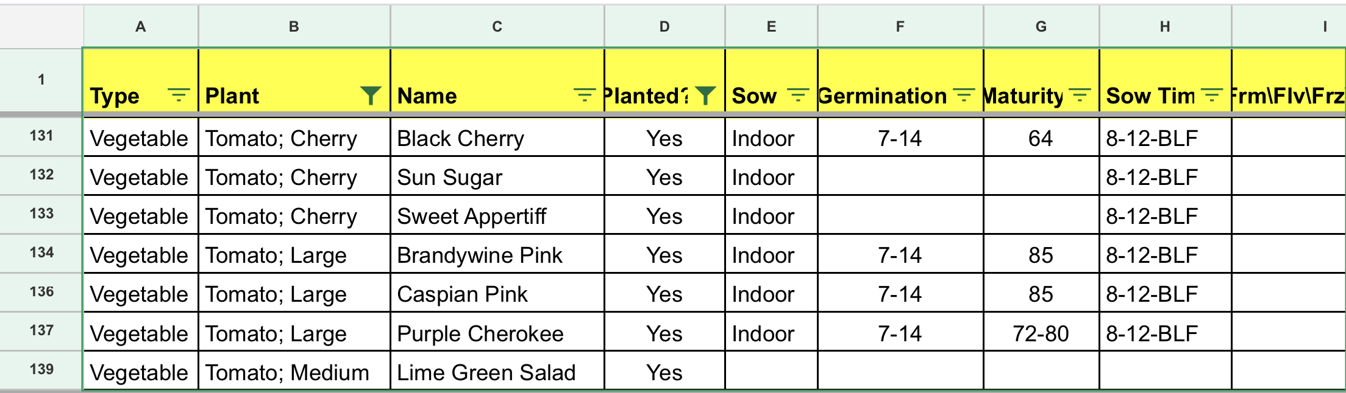1346x393 pixels.
Task: Open the Maturity column filter icon
Action: coord(1080,96)
